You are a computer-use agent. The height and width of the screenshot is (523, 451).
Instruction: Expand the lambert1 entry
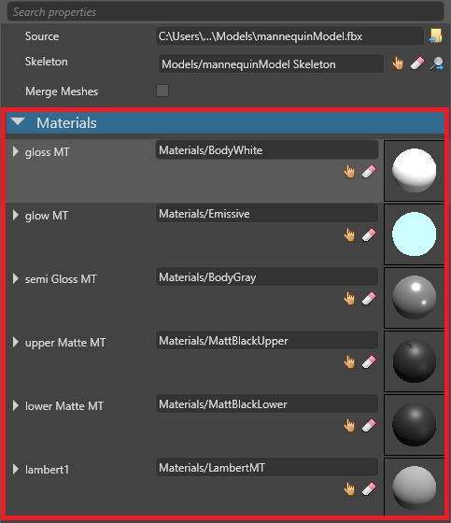(15, 469)
